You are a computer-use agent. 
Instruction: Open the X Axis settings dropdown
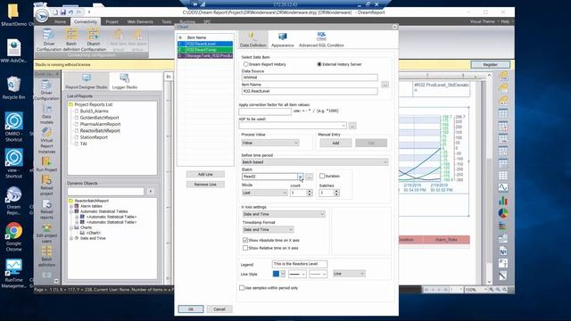point(284,214)
